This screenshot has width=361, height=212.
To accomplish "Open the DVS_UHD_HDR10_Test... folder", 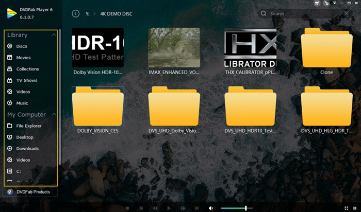I will point(251,106).
